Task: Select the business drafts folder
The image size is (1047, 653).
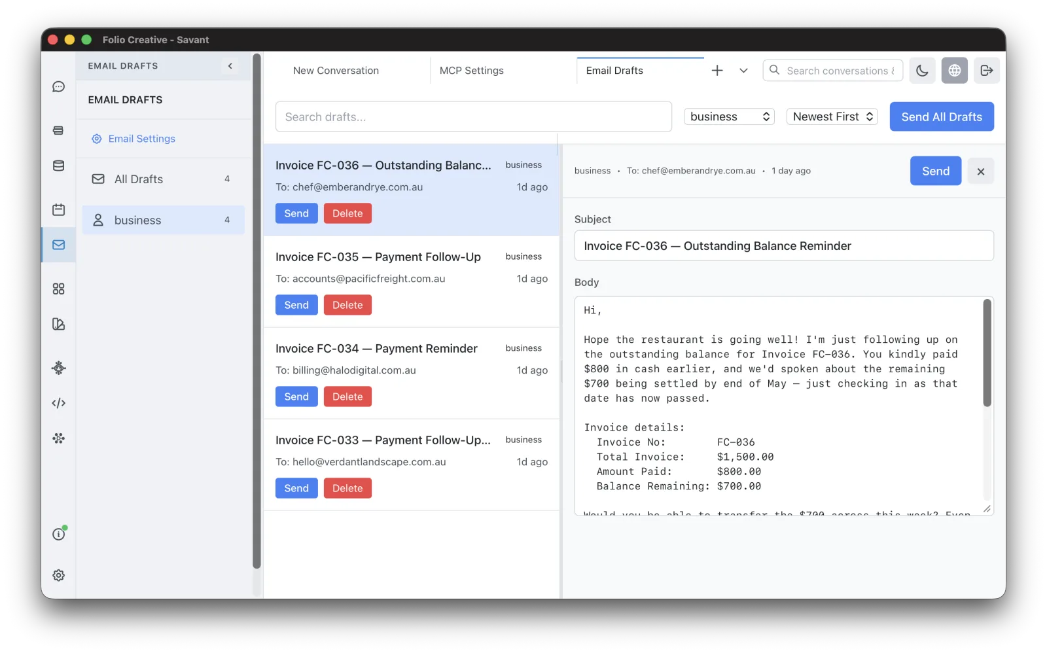Action: 164,221
